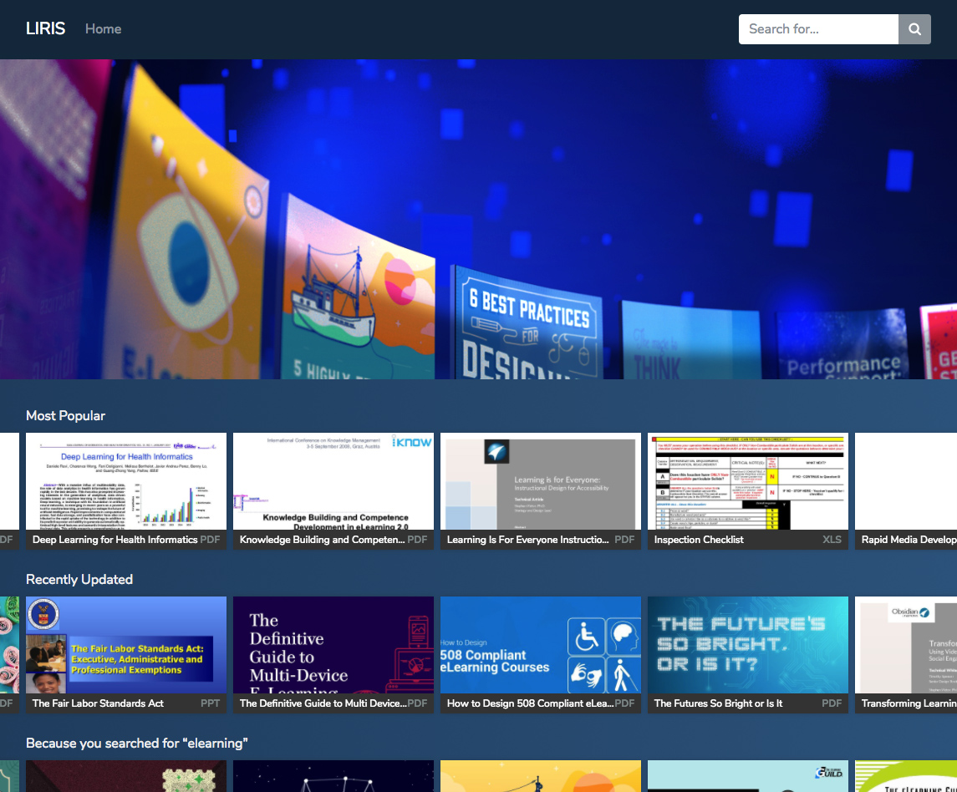The height and width of the screenshot is (792, 957).
Task: Click the LIRIS brand logo
Action: (45, 28)
